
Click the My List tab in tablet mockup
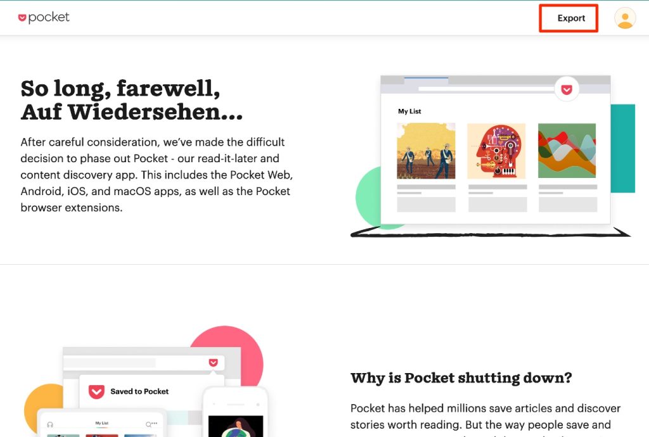[102, 423]
